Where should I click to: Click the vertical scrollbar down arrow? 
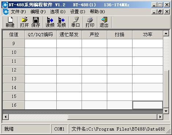click(166, 111)
